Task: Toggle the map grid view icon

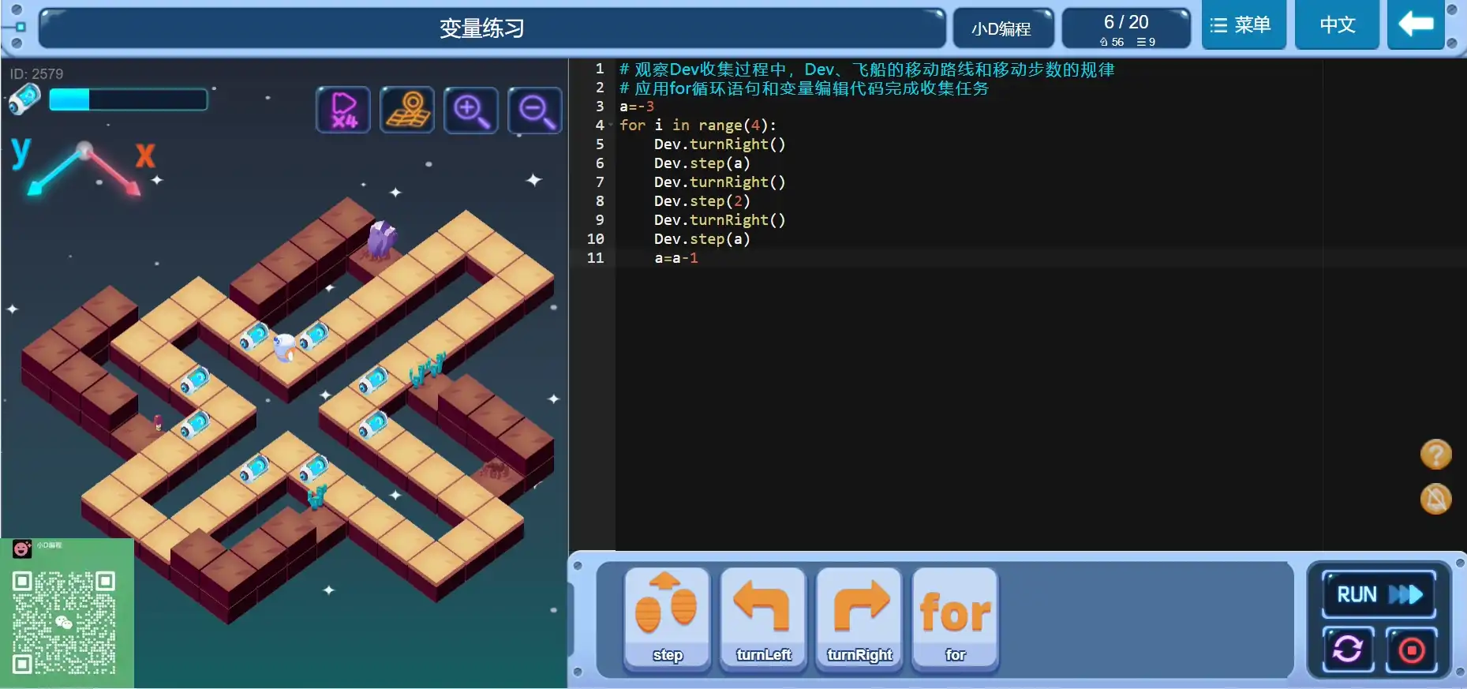Action: tap(407, 110)
